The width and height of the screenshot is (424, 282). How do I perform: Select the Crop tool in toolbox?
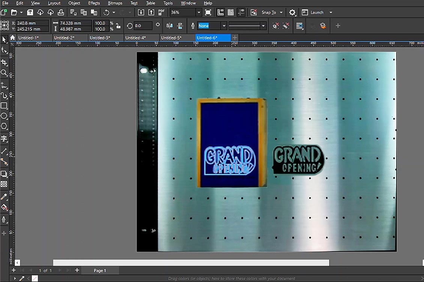[4, 62]
